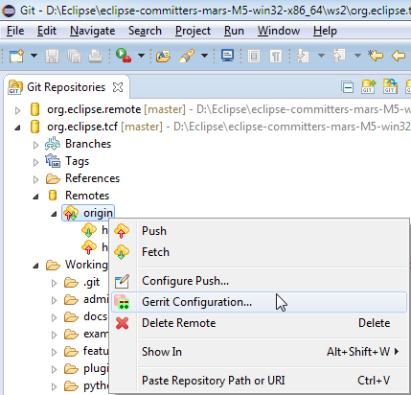Click the Back navigation arrow icon
Screen dimensions: 411x395
pos(399,56)
